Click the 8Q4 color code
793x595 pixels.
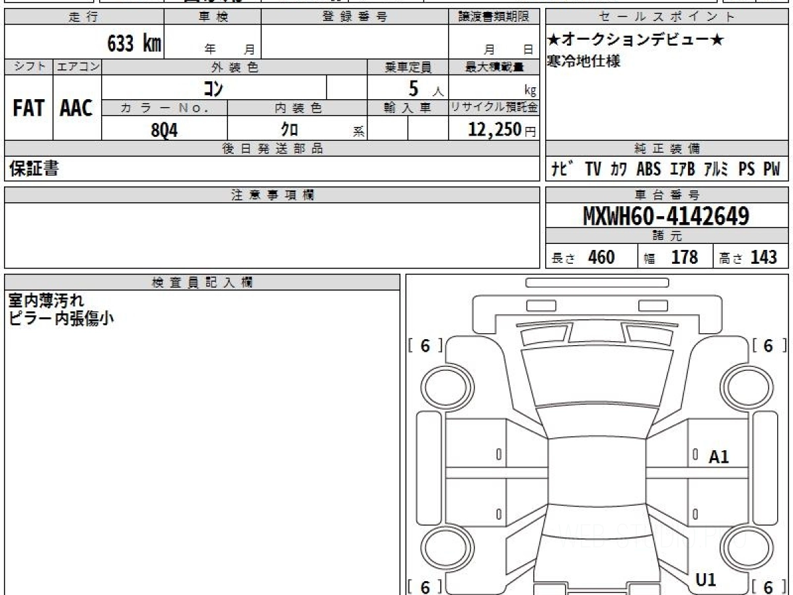pos(165,130)
